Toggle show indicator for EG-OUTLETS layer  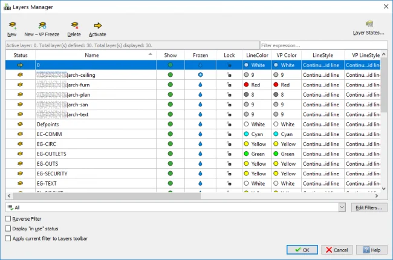[x=171, y=154]
